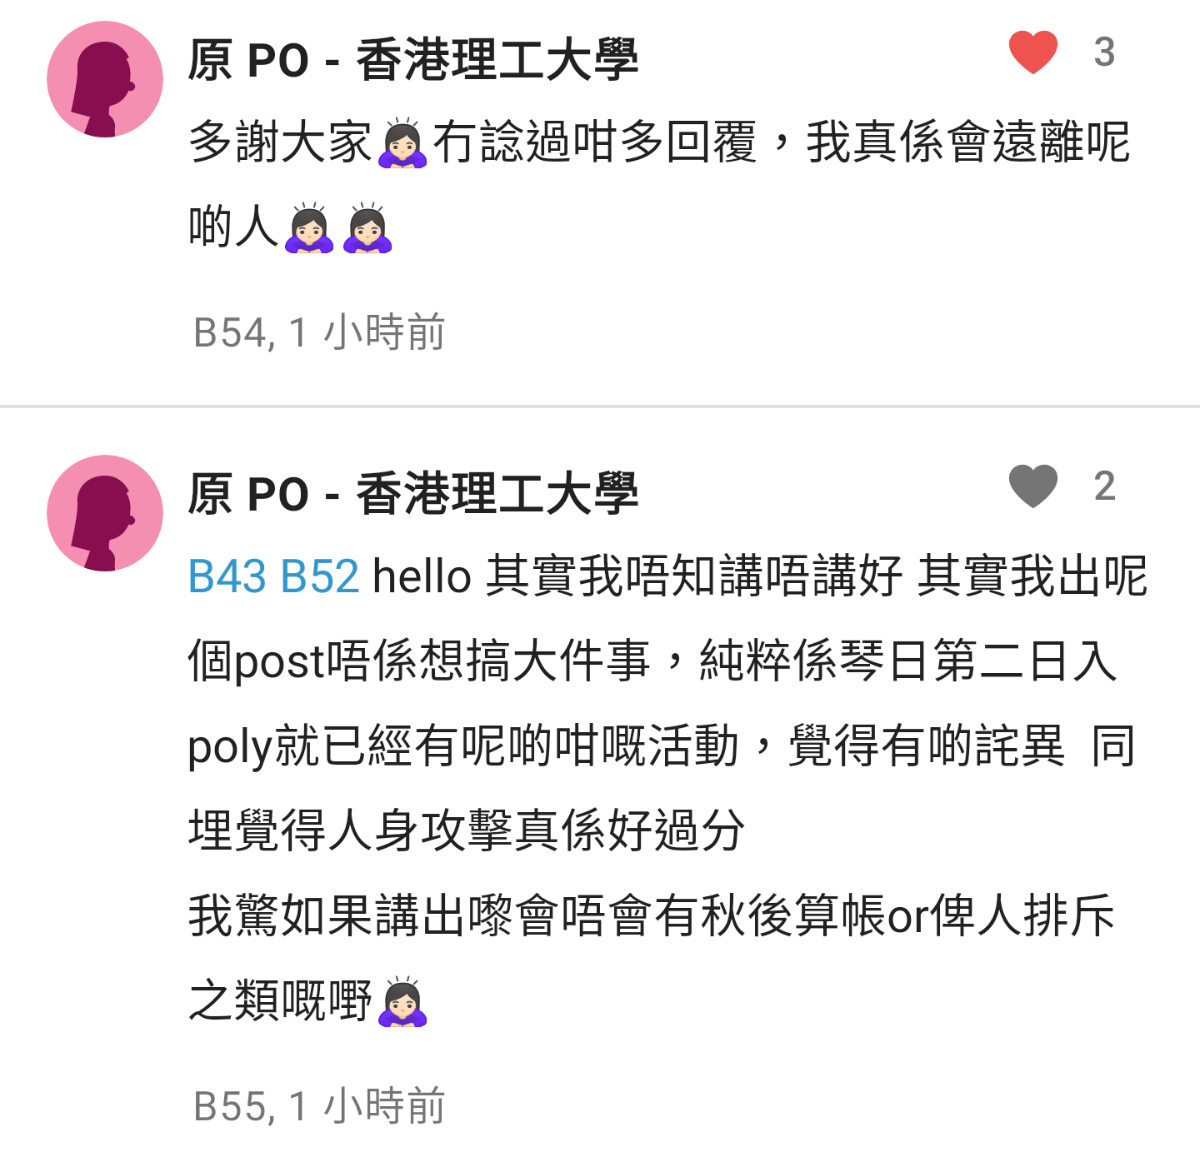This screenshot has height=1157, width=1200.
Task: Open comment text starting 多謝大家
Action: pos(658,185)
